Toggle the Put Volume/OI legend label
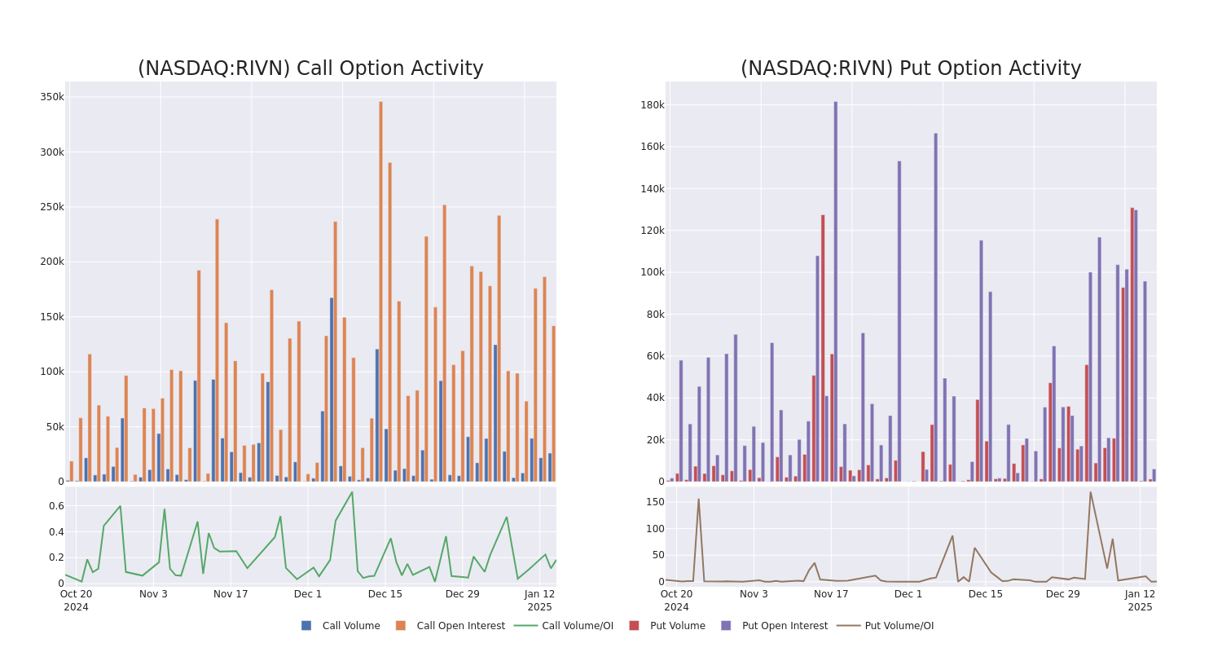The width and height of the screenshot is (1222, 652). click(899, 626)
